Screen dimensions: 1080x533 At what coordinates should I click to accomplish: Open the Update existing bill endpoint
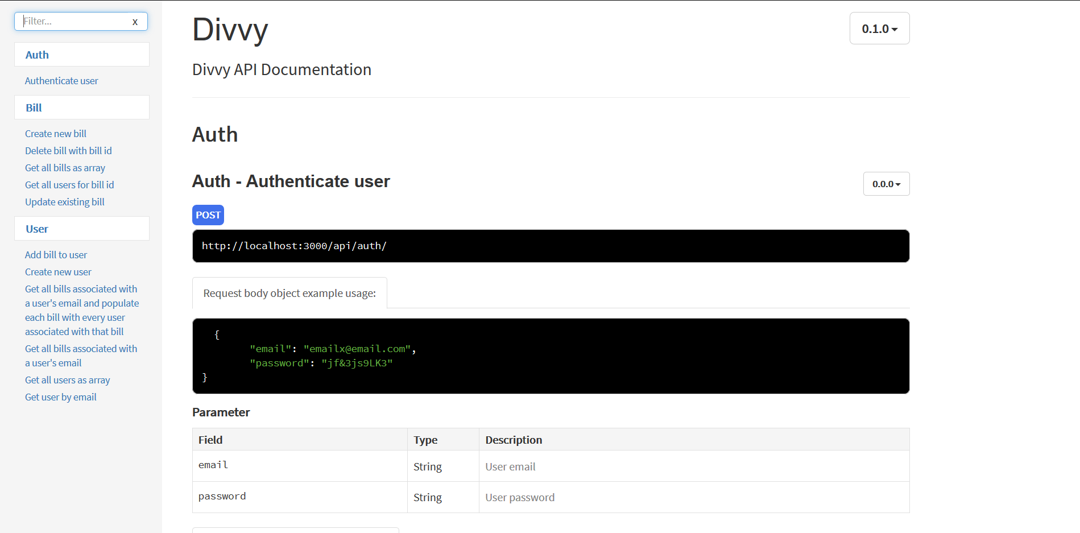click(64, 201)
